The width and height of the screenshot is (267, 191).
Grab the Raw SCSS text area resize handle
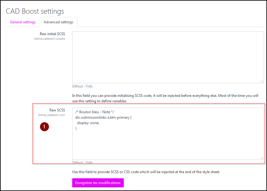(x=262, y=158)
